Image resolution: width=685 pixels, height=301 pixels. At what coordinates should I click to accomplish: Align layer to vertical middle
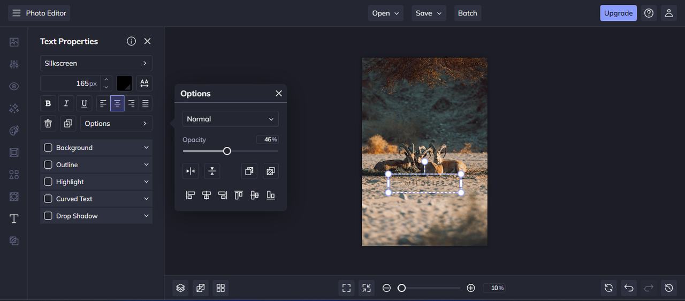pyautogui.click(x=255, y=195)
